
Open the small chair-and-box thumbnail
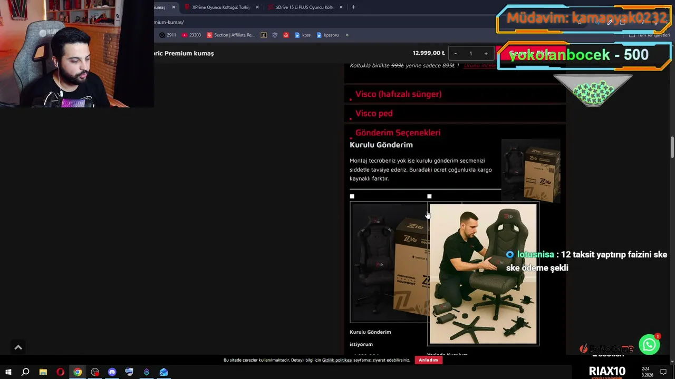click(x=531, y=171)
